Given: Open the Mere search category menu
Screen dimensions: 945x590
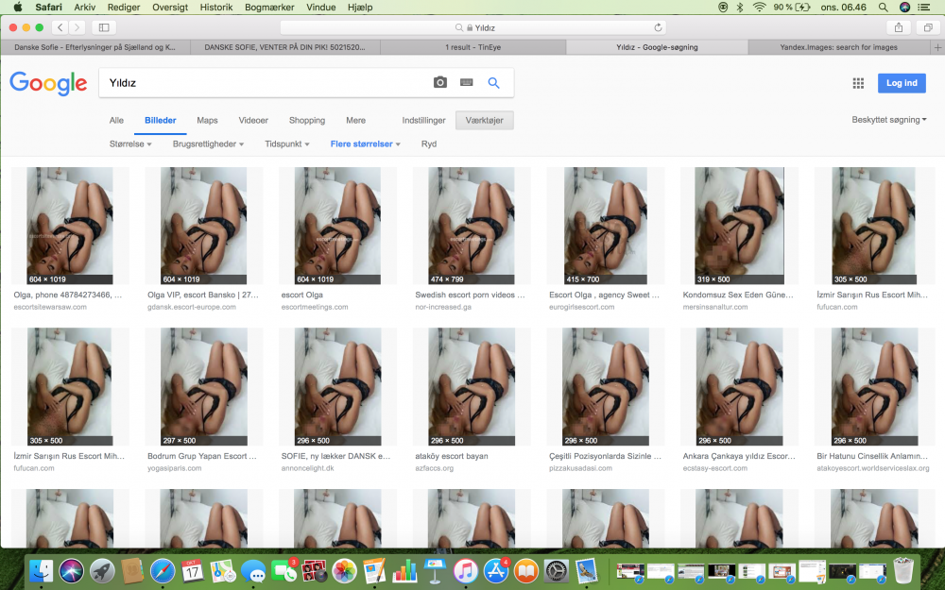Looking at the screenshot, I should (x=355, y=121).
